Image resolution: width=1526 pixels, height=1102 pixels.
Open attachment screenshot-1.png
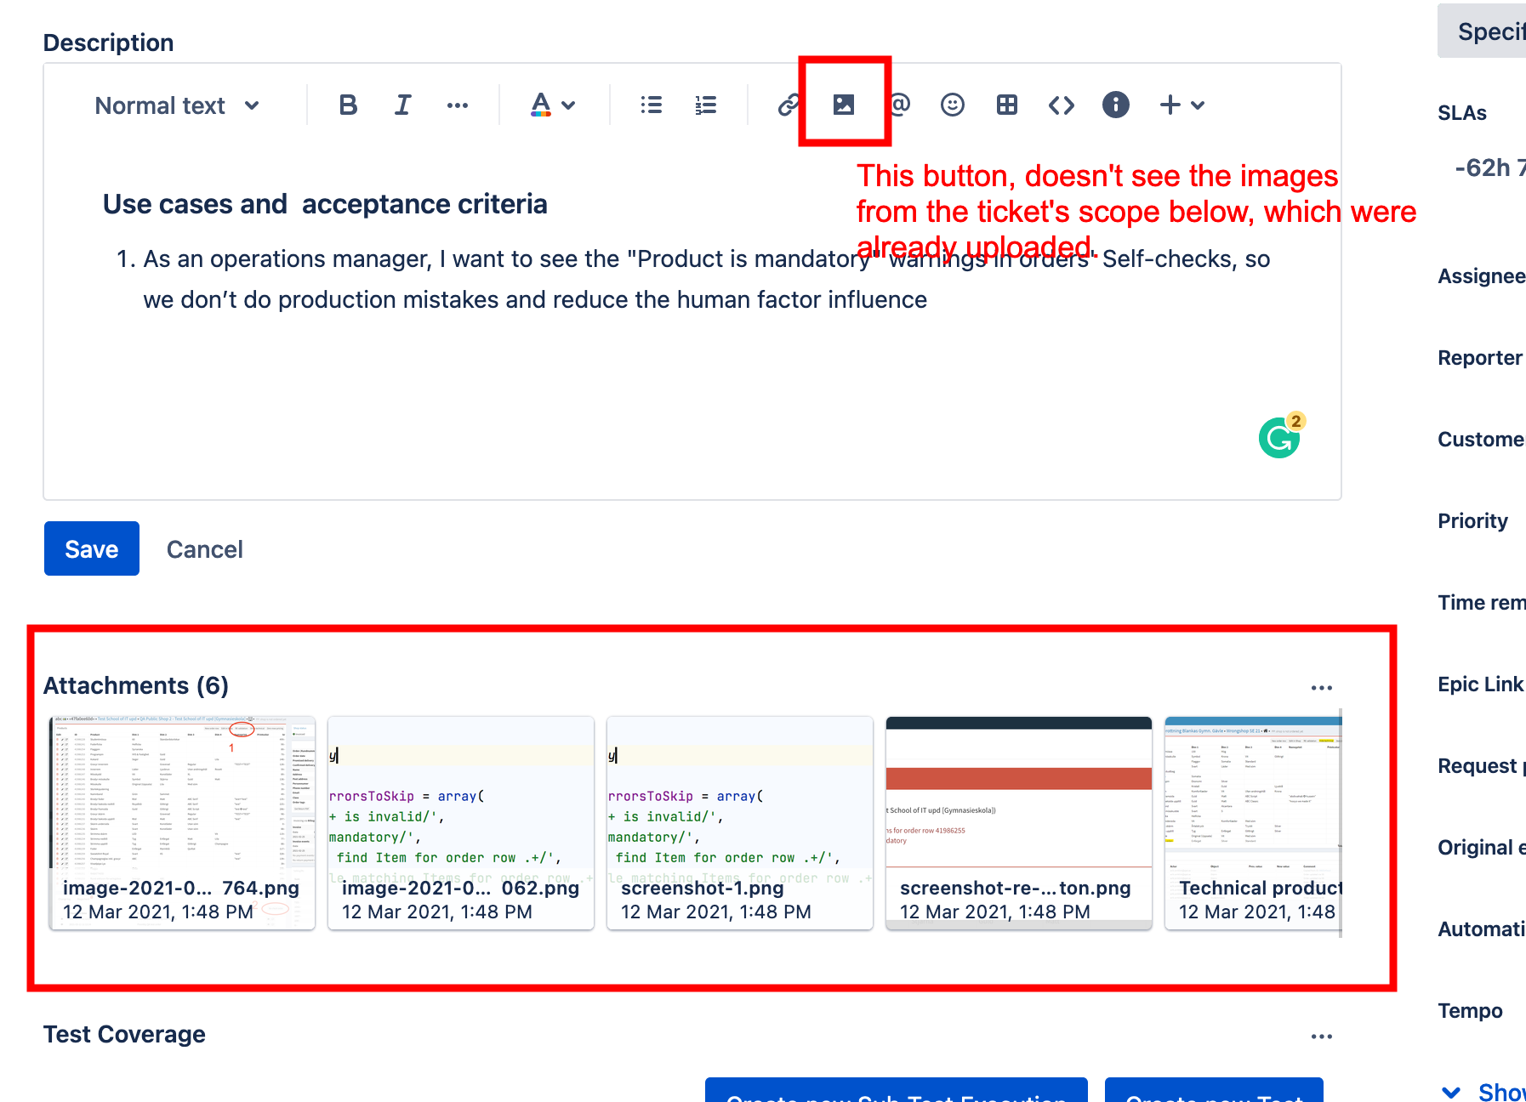coord(740,823)
